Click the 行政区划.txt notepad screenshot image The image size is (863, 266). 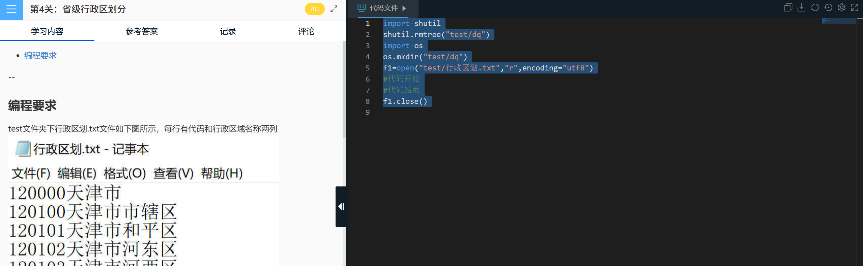[x=144, y=201]
